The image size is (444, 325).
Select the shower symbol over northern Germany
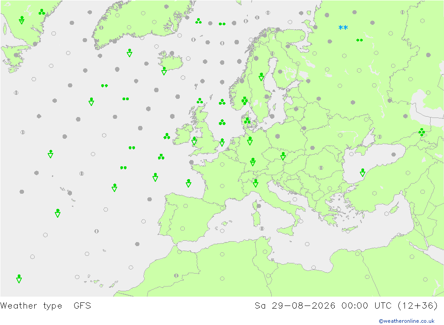(x=250, y=141)
